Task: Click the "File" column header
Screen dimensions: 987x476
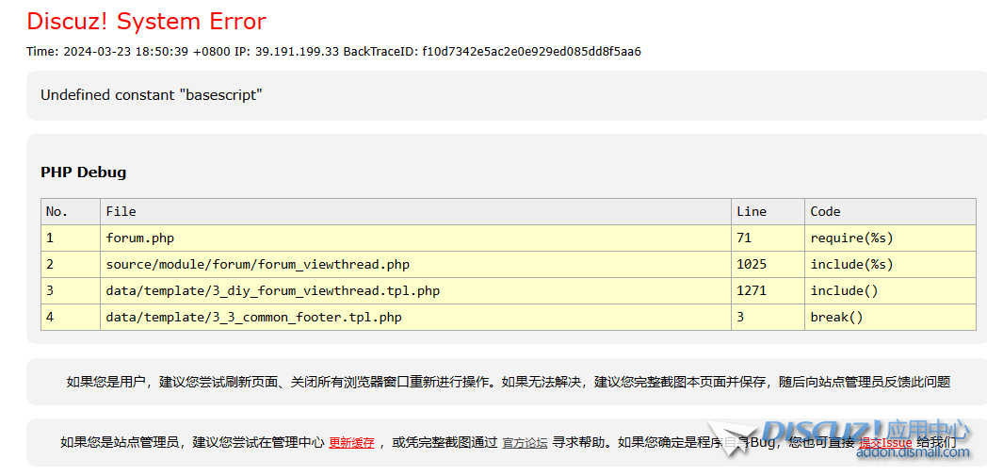Action: click(121, 212)
